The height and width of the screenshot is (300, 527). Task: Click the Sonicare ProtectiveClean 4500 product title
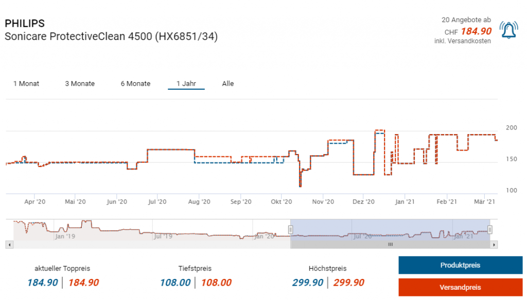pos(111,37)
